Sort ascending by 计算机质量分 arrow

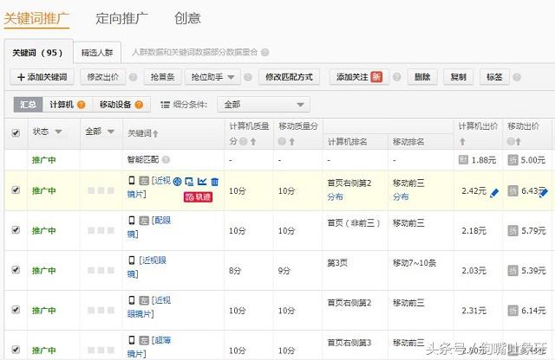pos(253,142)
